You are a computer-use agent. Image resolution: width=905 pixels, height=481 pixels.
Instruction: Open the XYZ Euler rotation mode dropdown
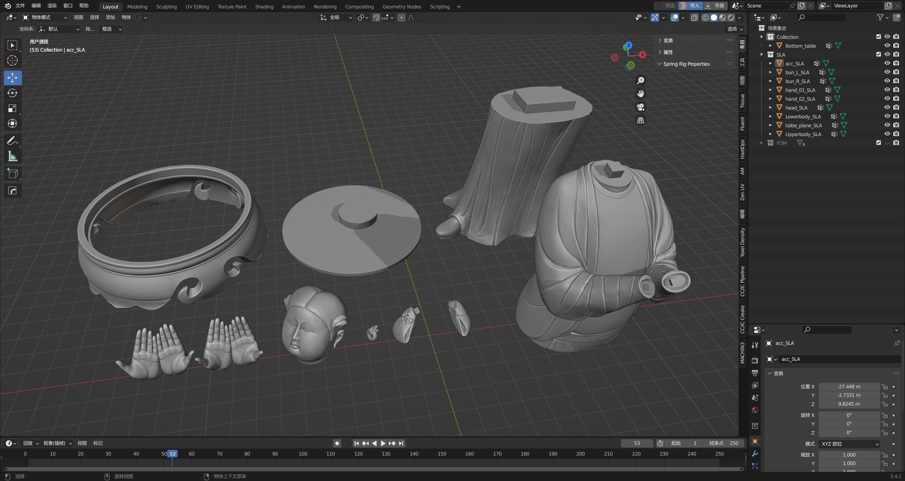pyautogui.click(x=849, y=444)
